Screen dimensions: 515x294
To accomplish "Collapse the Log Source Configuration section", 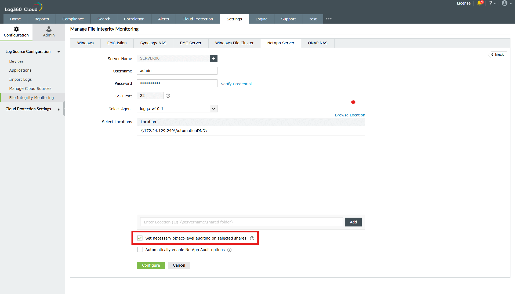I will (x=59, y=52).
